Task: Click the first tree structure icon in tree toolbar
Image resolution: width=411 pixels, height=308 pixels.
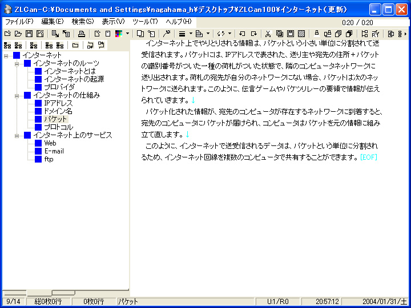Action: [x=7, y=45]
